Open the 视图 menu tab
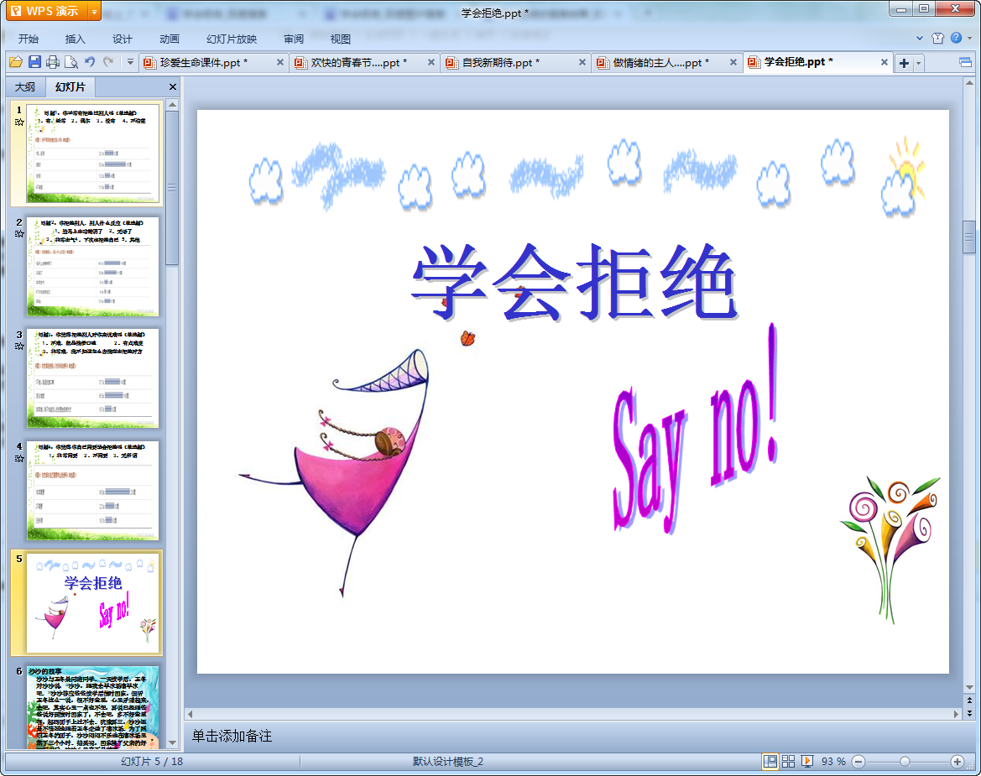The height and width of the screenshot is (776, 981). click(341, 39)
